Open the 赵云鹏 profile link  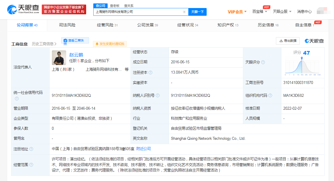tap(76, 55)
